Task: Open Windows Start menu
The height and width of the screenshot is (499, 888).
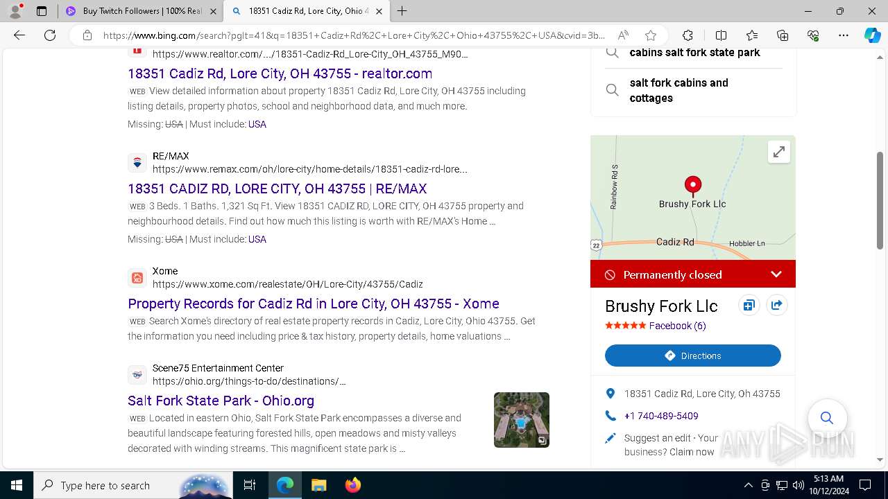Action: [17, 485]
